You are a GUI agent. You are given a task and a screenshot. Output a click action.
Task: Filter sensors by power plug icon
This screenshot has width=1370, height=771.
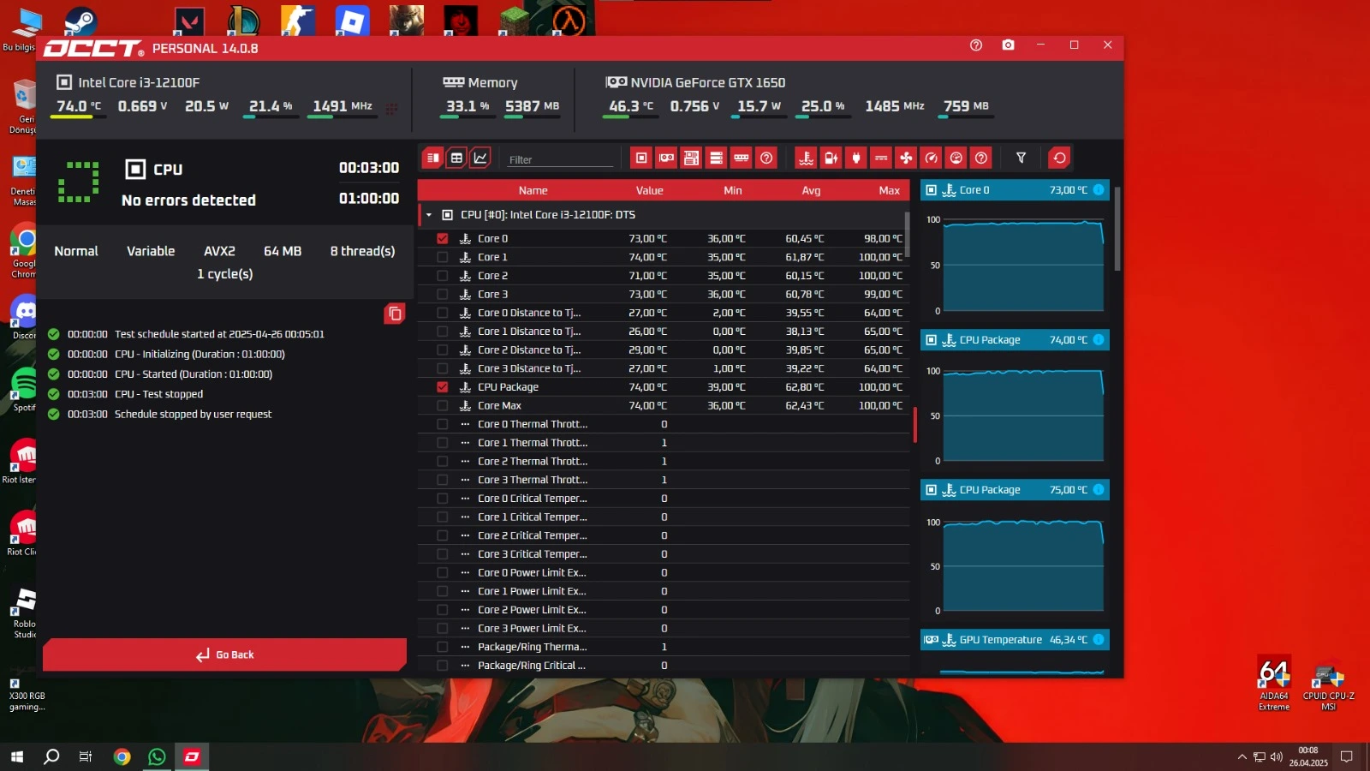[x=855, y=158]
